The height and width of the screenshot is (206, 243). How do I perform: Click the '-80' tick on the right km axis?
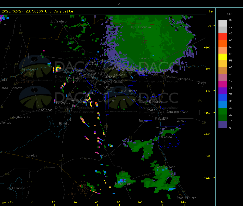(208, 26)
